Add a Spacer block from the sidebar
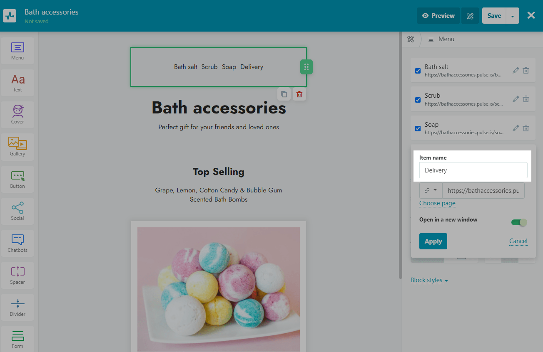Image resolution: width=543 pixels, height=352 pixels. click(17, 275)
